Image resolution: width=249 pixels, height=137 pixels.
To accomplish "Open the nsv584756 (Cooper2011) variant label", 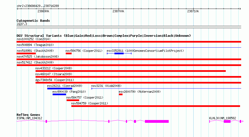I will (84, 51).
